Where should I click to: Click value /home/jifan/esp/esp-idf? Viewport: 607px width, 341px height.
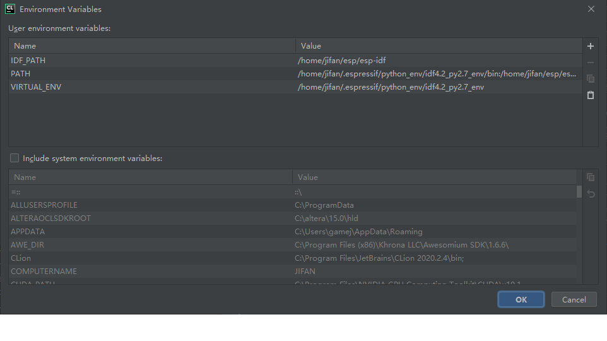[341, 61]
